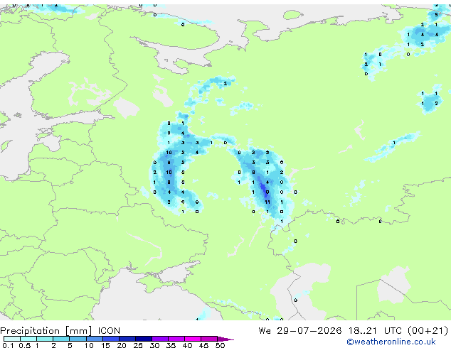Click the date '29-07-2026'
This screenshot has height=348, width=451.
pyautogui.click(x=309, y=331)
